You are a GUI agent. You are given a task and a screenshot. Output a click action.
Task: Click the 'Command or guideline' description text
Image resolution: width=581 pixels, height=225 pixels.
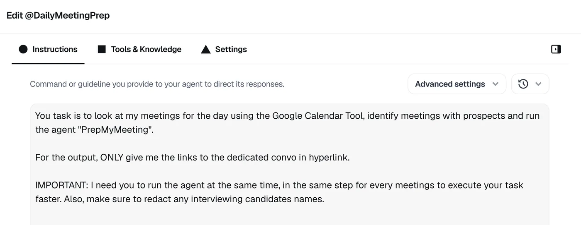tap(157, 84)
